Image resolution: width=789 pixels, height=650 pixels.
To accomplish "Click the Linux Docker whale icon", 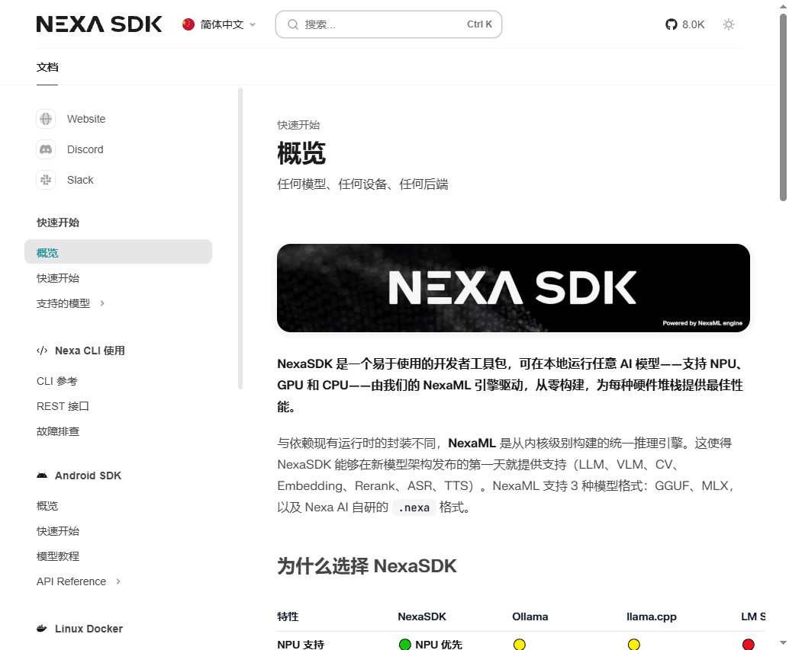I will [42, 629].
